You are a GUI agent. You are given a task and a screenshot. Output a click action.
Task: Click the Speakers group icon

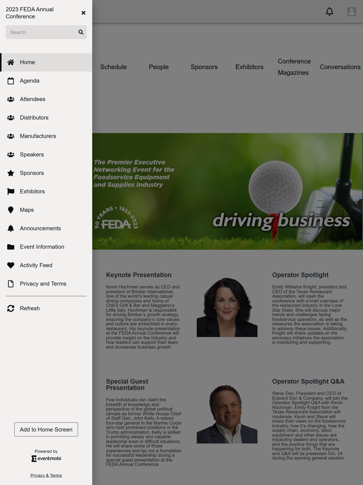tap(11, 155)
